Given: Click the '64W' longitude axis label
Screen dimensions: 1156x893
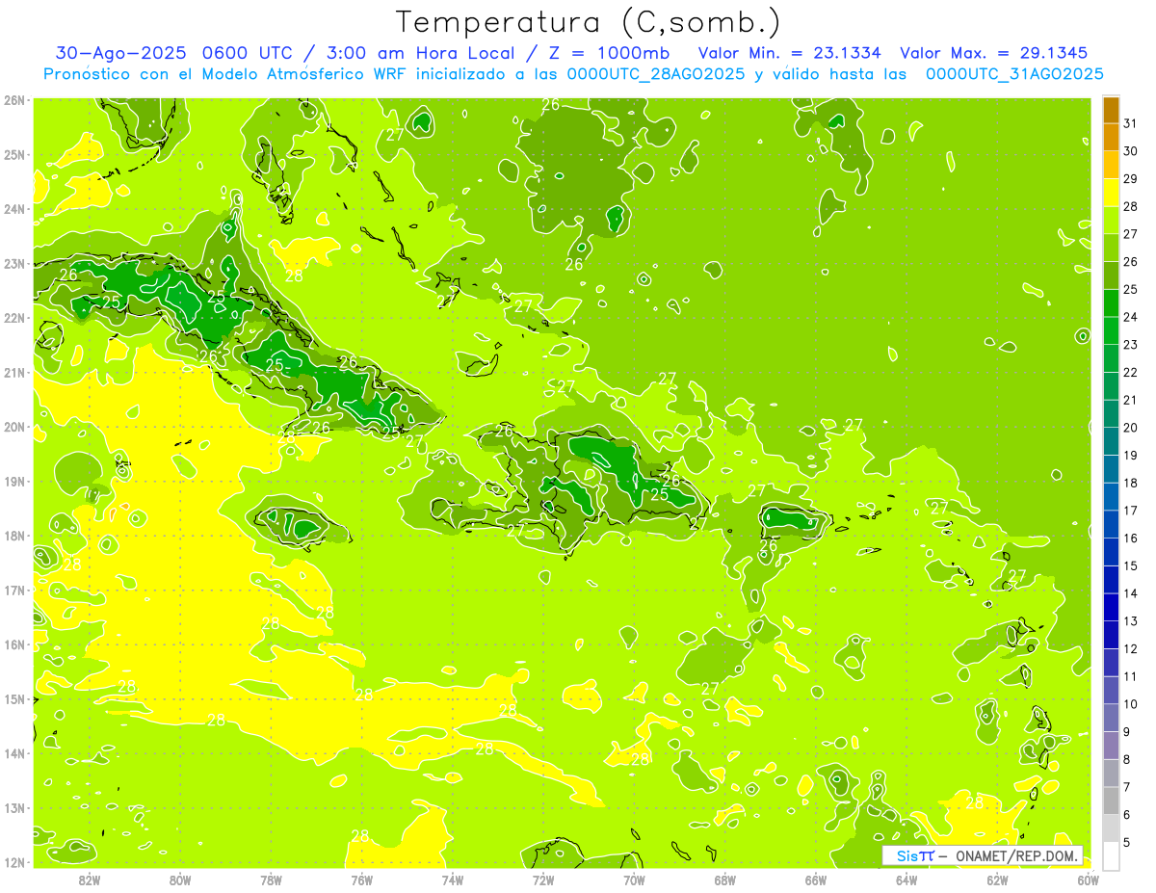Looking at the screenshot, I should point(906,880).
